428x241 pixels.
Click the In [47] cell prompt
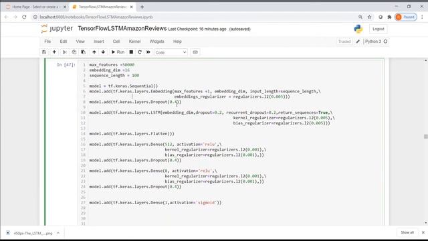point(66,65)
